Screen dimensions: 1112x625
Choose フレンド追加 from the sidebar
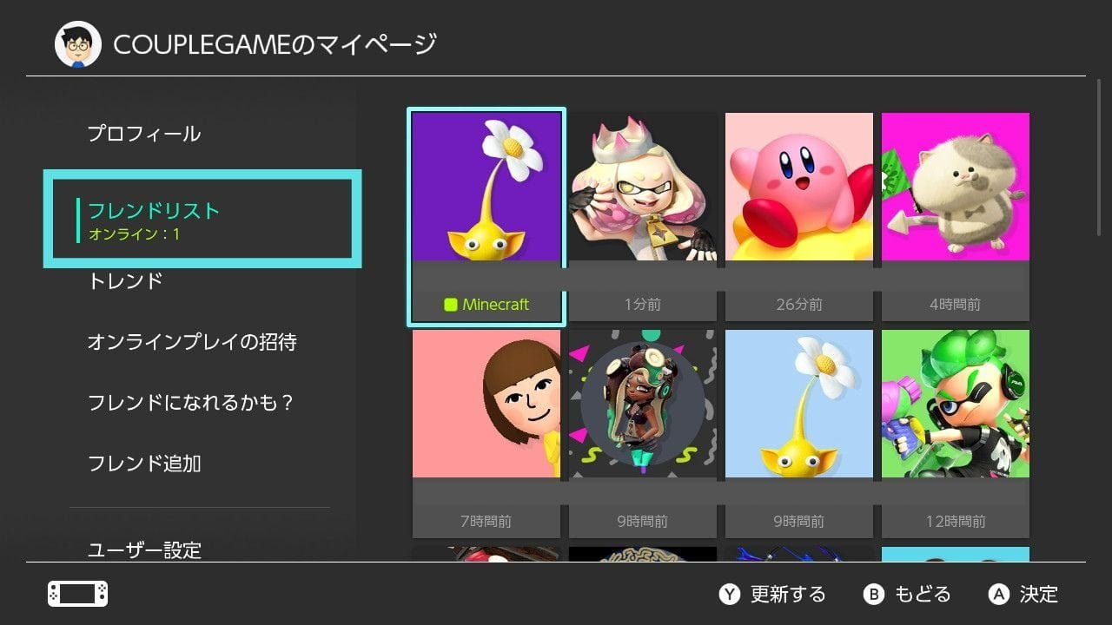tap(144, 464)
